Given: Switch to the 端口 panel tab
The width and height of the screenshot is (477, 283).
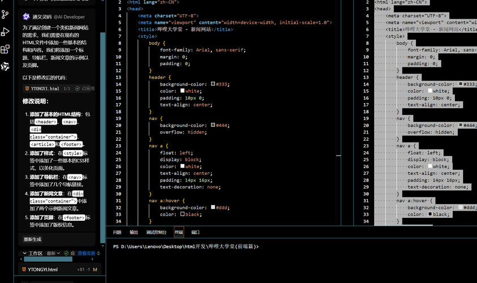Looking at the screenshot, I should (x=195, y=232).
